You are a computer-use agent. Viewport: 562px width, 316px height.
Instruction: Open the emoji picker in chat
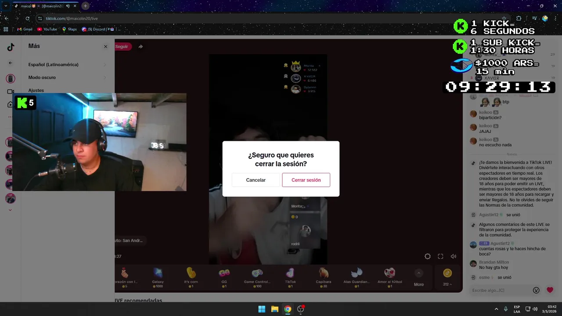536,290
